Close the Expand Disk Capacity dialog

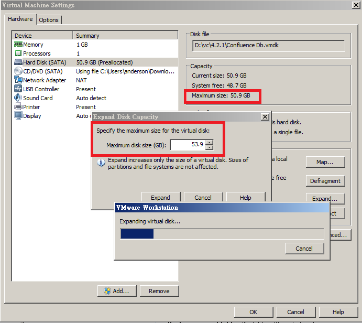pyautogui.click(x=265, y=117)
